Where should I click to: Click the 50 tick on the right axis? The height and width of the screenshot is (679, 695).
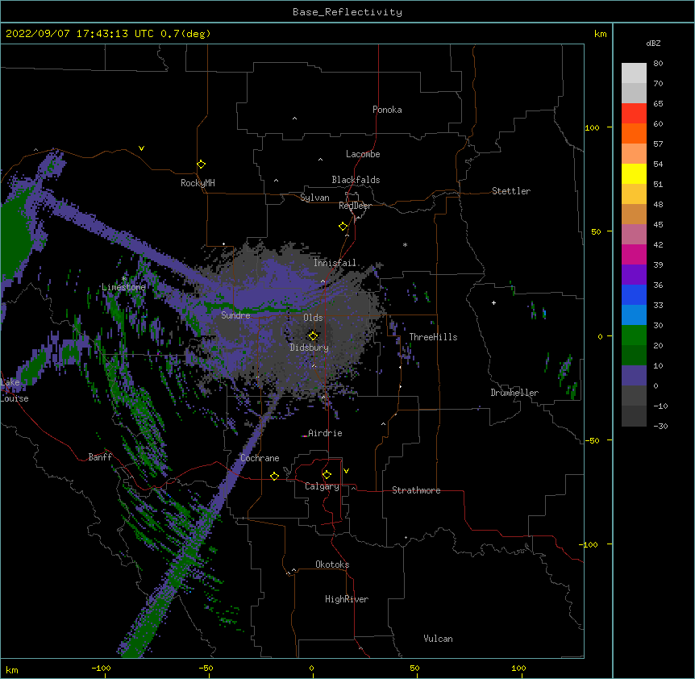[596, 231]
